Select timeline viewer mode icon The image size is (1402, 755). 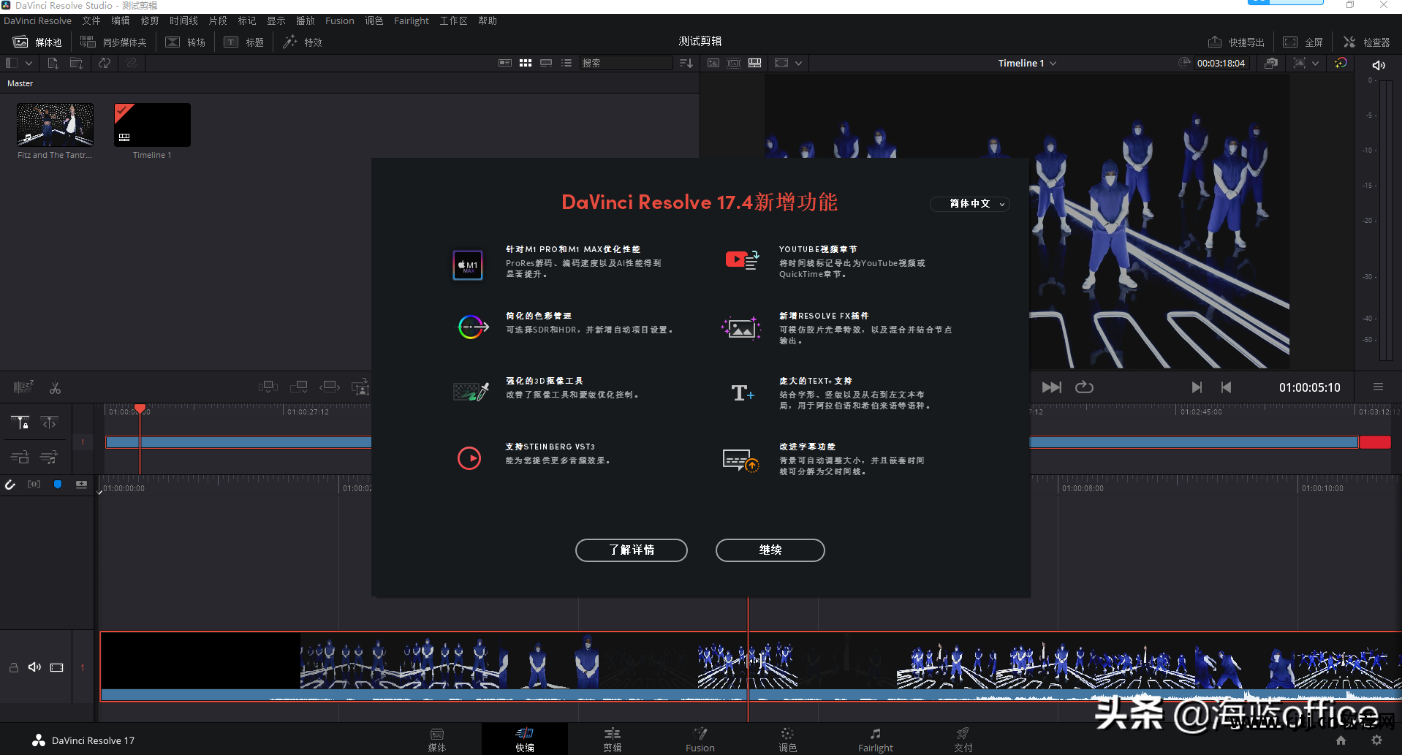tap(754, 63)
